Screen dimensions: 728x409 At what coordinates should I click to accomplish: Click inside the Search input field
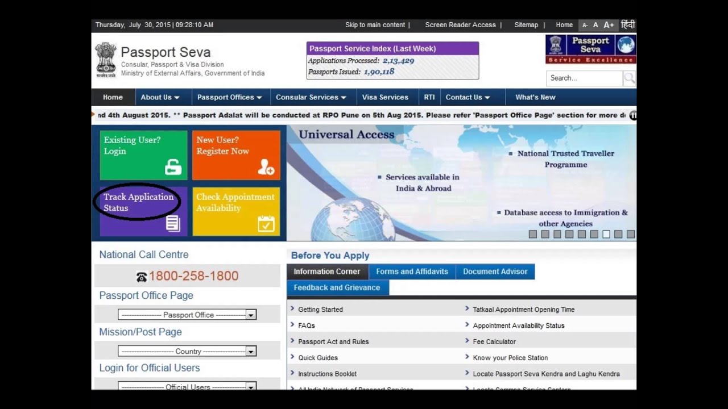click(x=584, y=78)
